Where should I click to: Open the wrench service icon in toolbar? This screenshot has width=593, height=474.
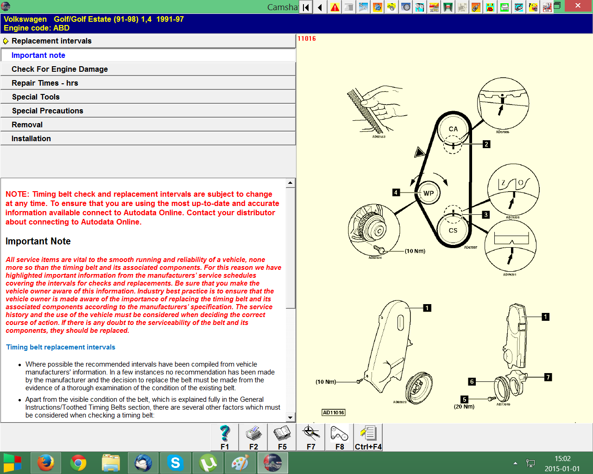click(x=363, y=7)
